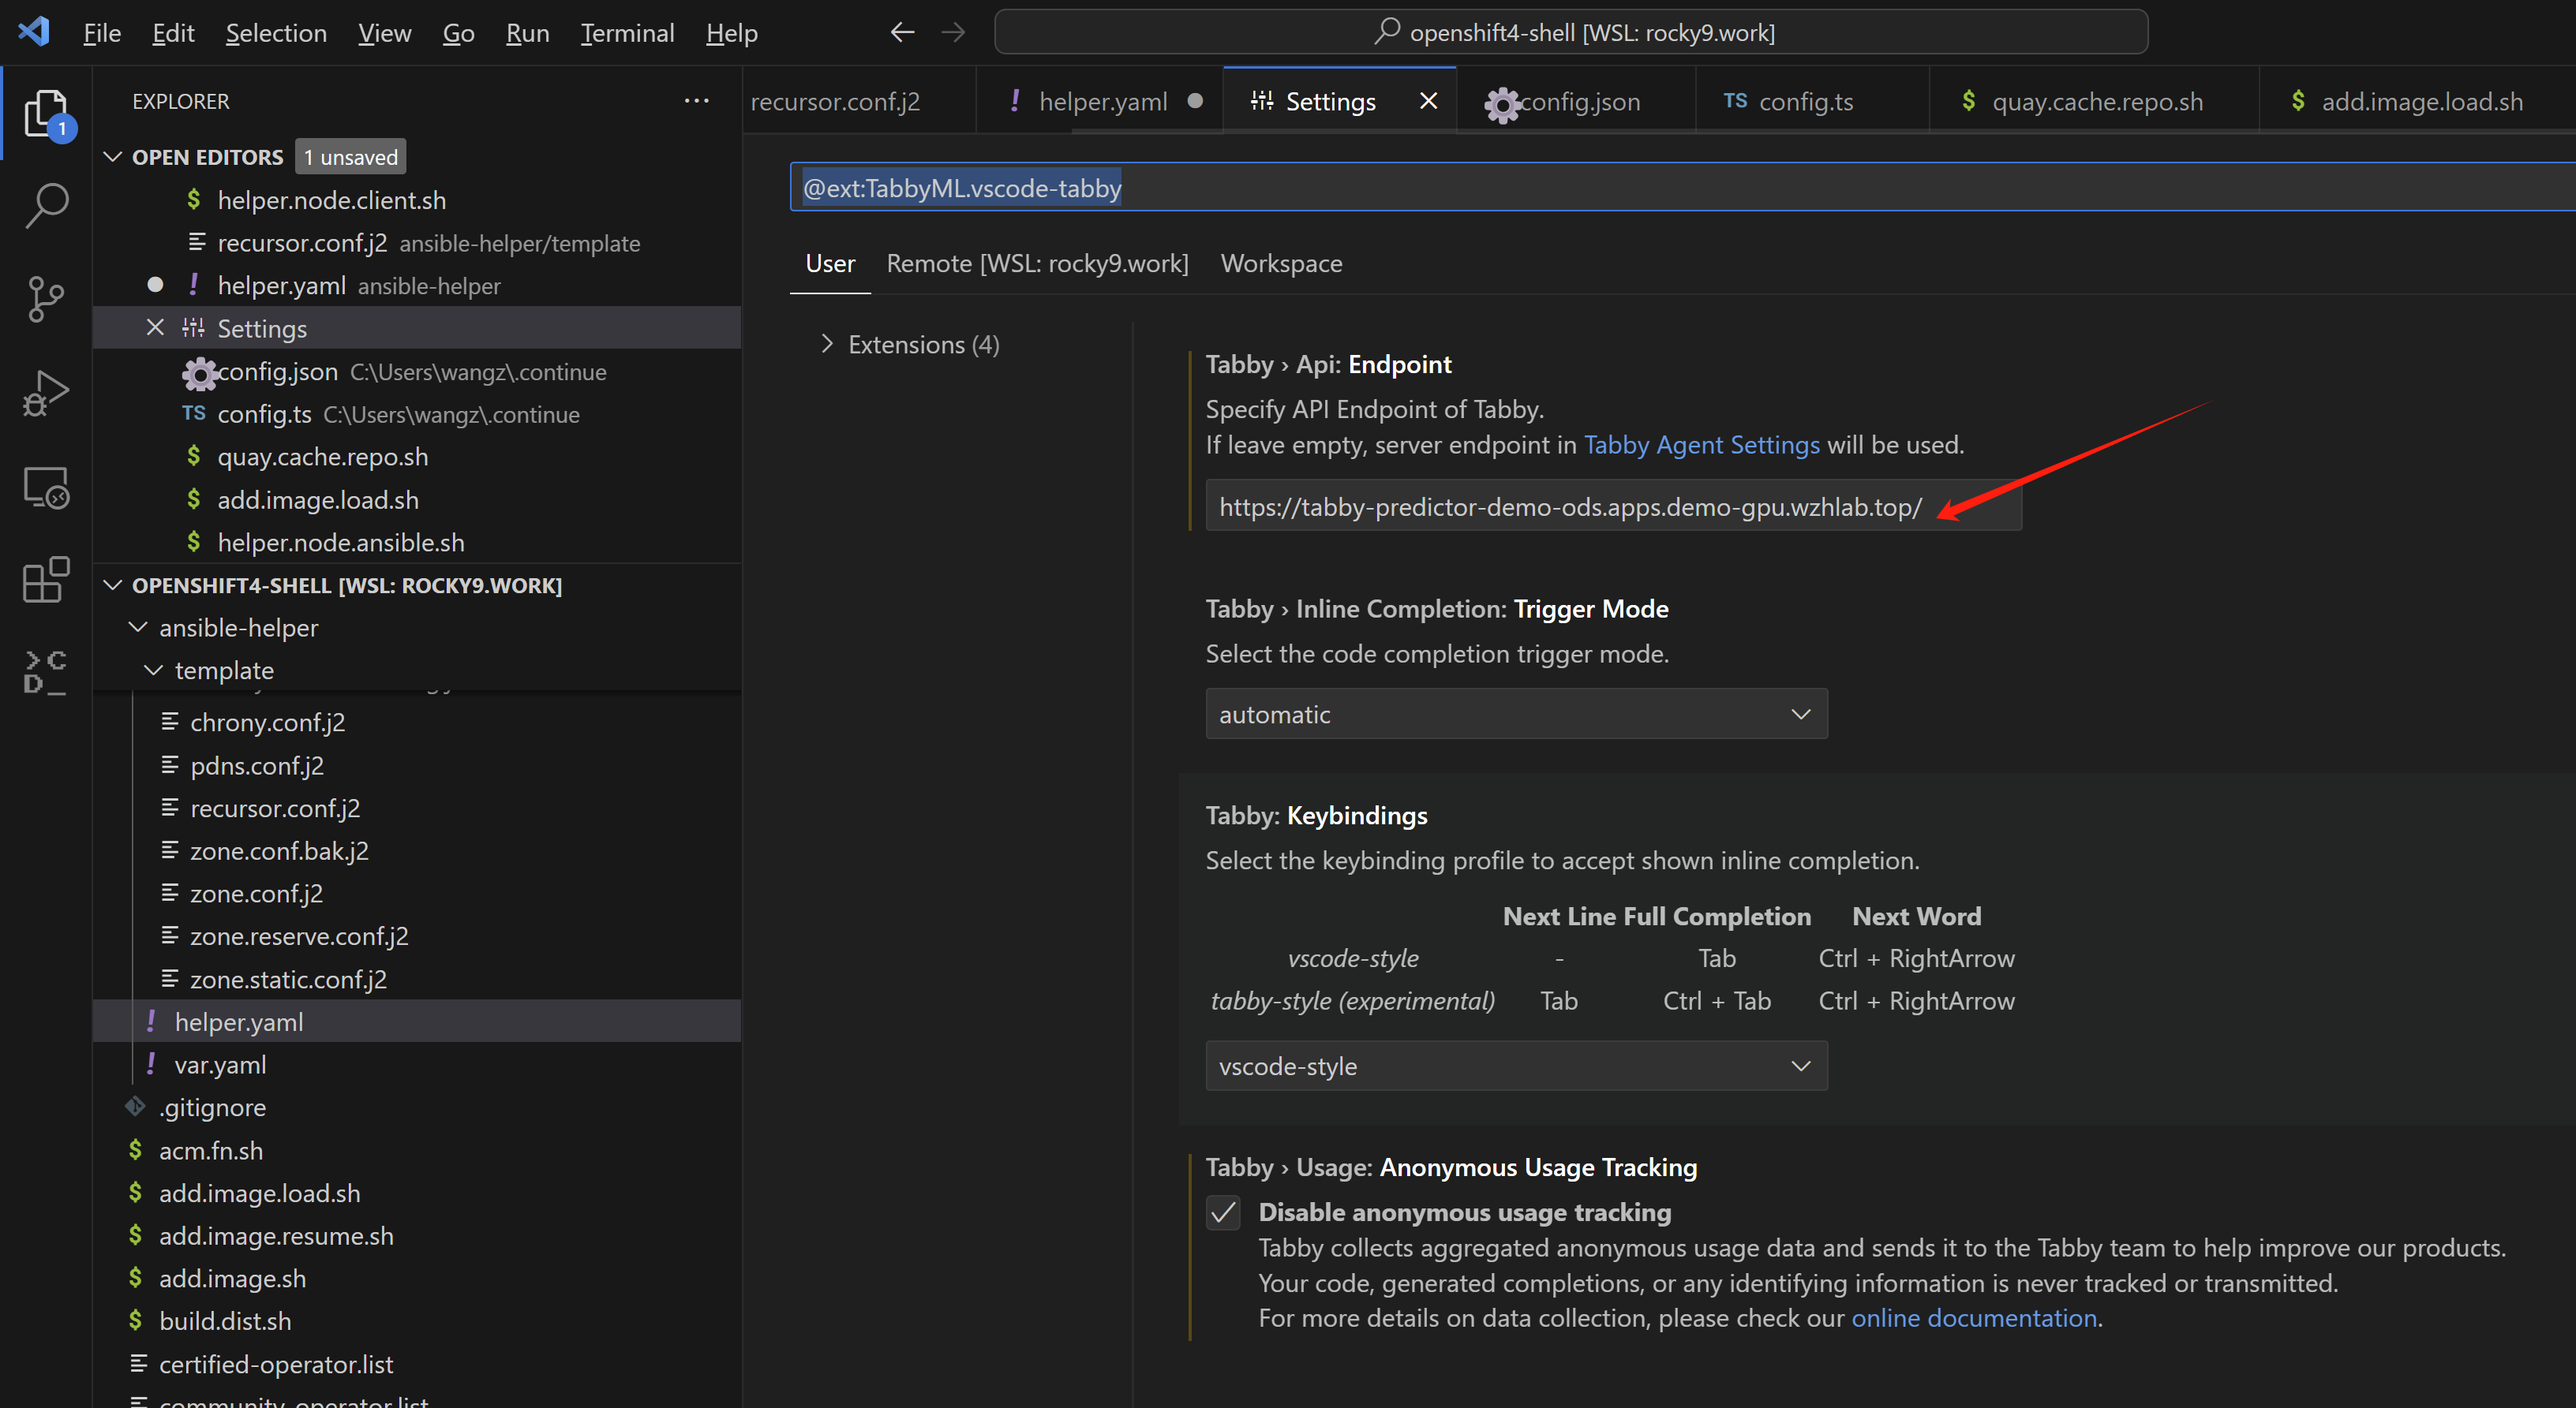Open the Trigger Mode automatic dropdown
The image size is (2576, 1408).
[1516, 714]
